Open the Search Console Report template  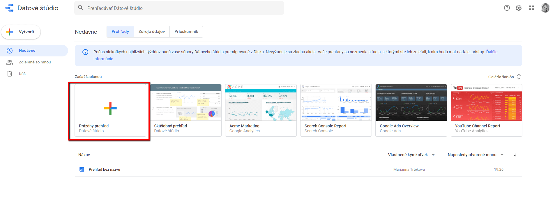point(336,111)
